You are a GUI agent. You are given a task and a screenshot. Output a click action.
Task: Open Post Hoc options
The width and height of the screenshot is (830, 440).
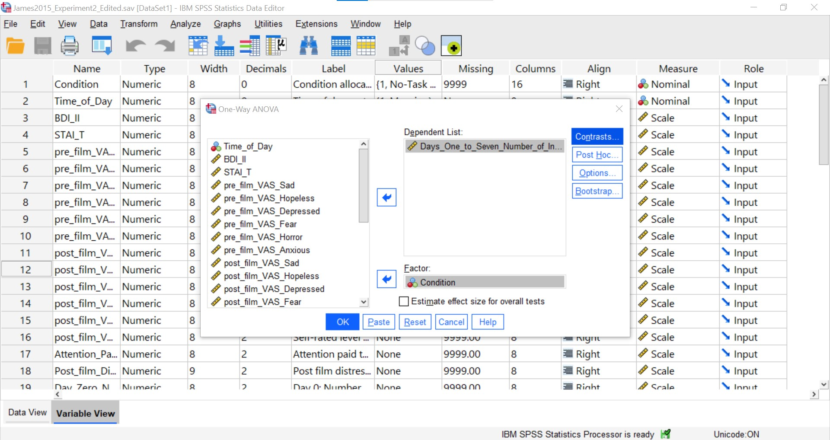tap(597, 155)
